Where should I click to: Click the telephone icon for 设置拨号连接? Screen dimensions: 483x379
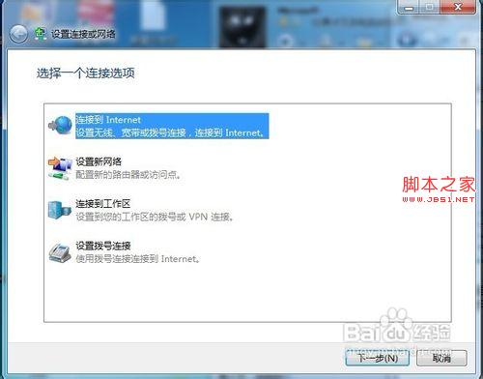pos(60,253)
